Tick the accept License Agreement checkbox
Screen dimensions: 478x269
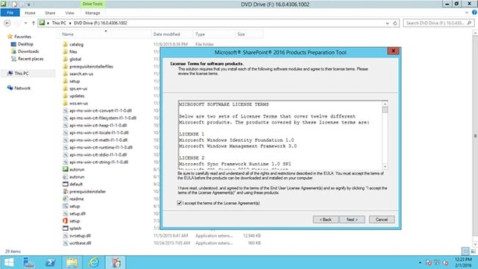179,203
